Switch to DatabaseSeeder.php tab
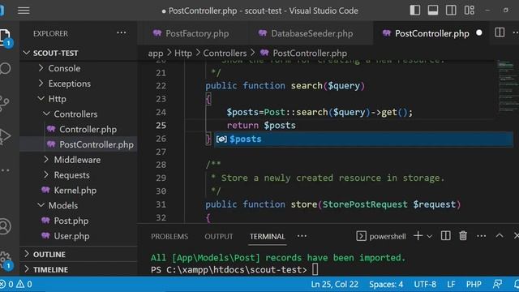519x292 pixels. tap(306, 33)
